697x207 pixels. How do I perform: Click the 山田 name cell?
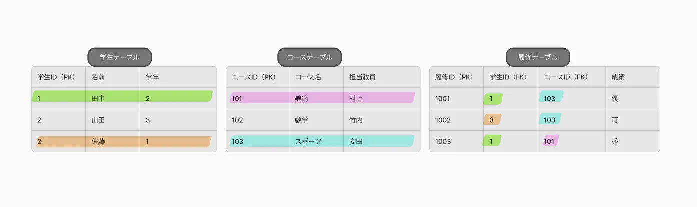click(x=113, y=120)
